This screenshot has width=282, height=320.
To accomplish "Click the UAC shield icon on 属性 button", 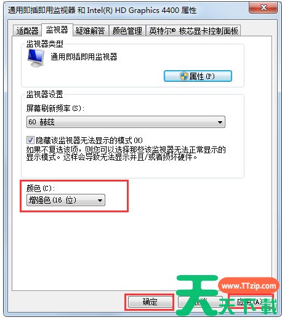I will 183,76.
